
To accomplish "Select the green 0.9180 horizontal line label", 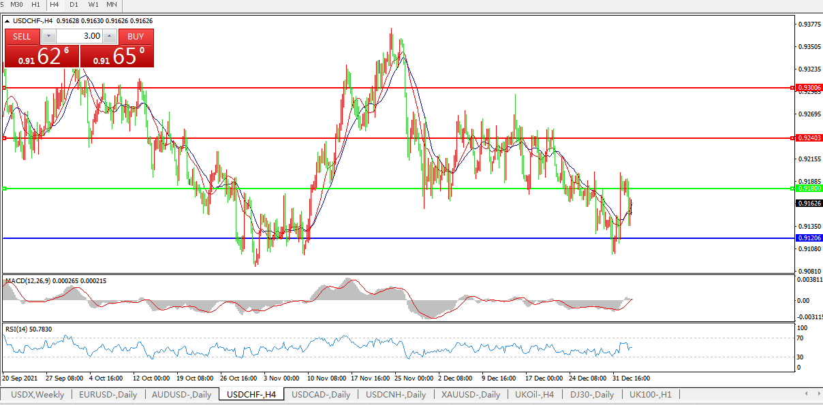I will click(809, 189).
